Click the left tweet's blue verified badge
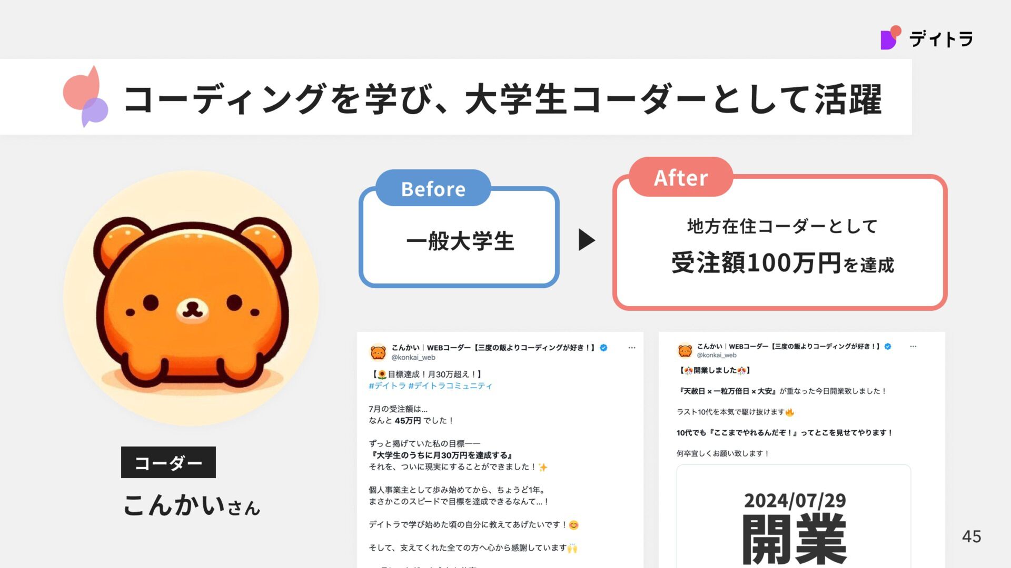1011x568 pixels. click(604, 348)
